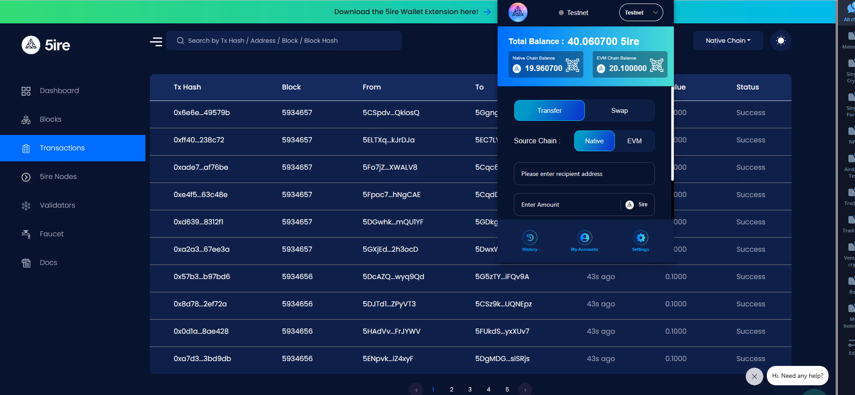Viewport: 855px width, 395px height.
Task: Switch to the Swap tab
Action: pos(619,111)
